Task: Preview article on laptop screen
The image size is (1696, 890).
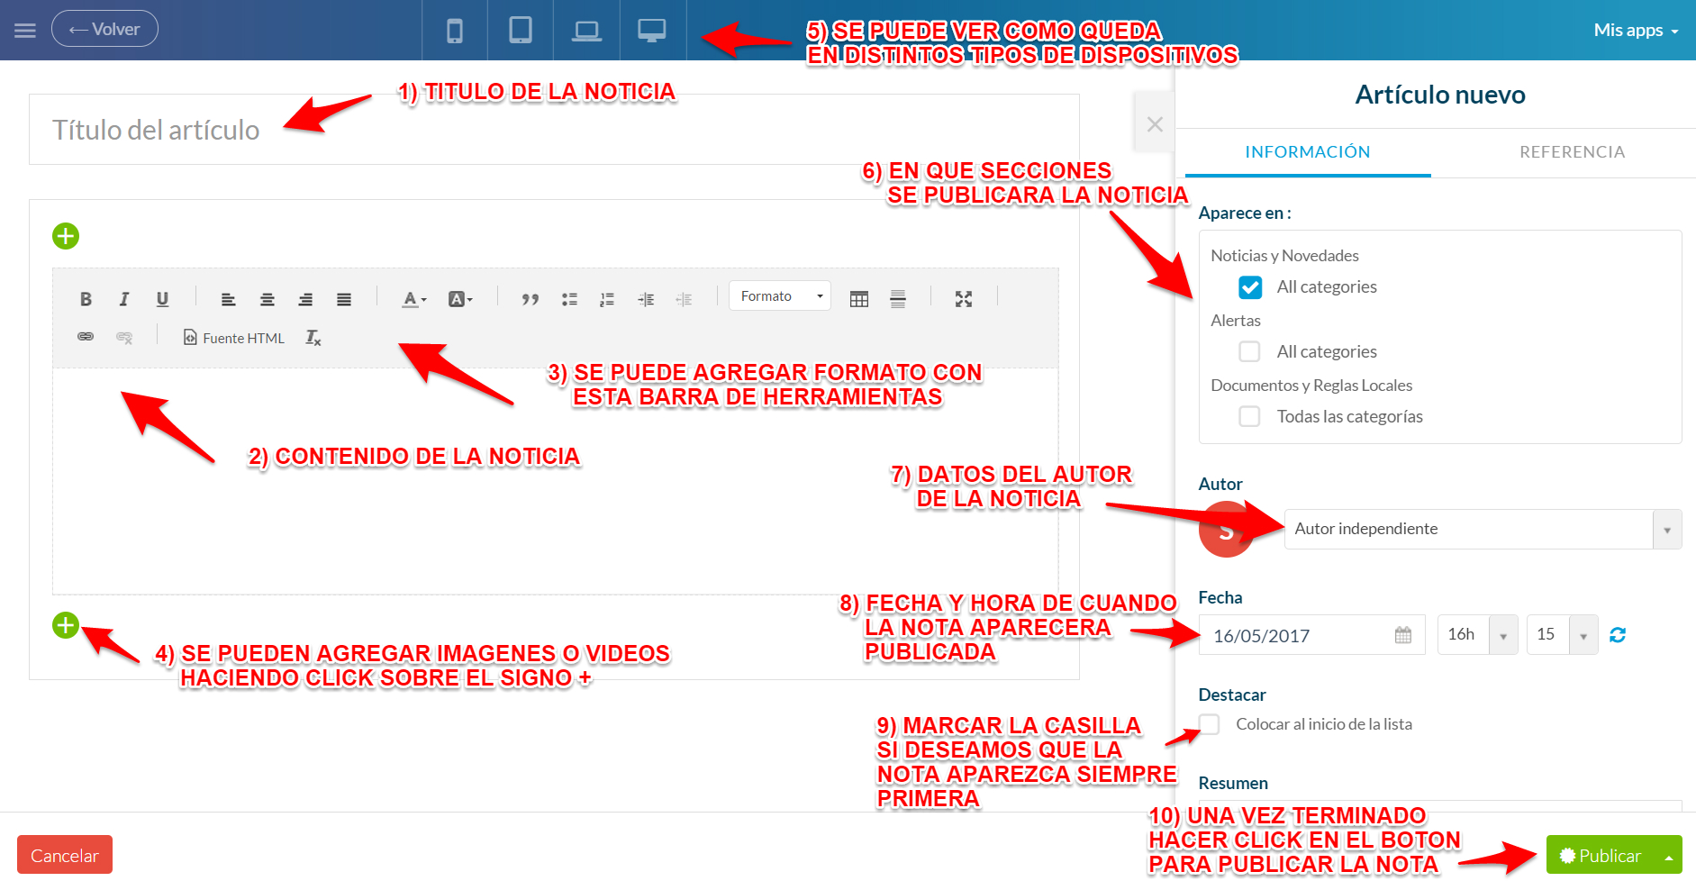Action: point(586,30)
